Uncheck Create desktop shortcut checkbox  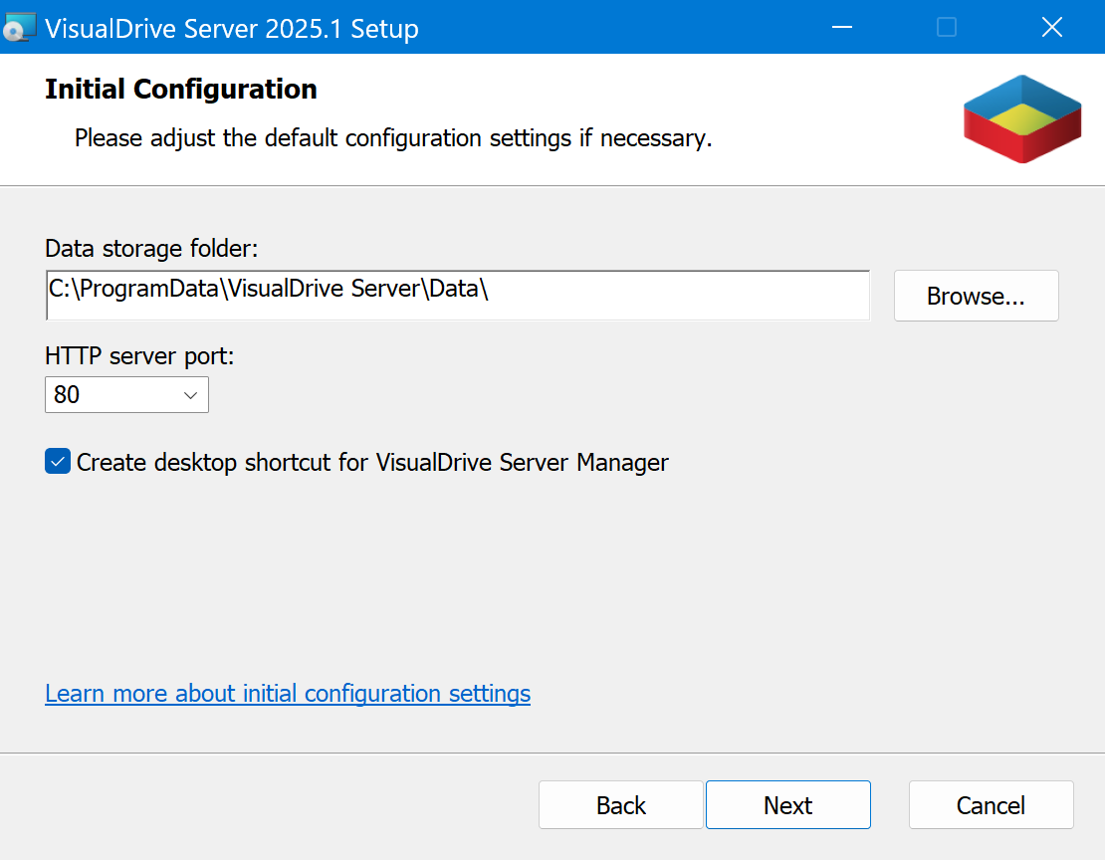[x=58, y=462]
